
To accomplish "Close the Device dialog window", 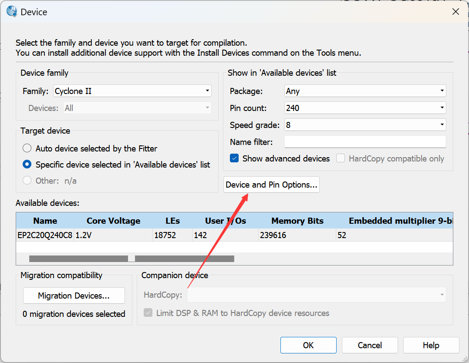I will [x=456, y=12].
